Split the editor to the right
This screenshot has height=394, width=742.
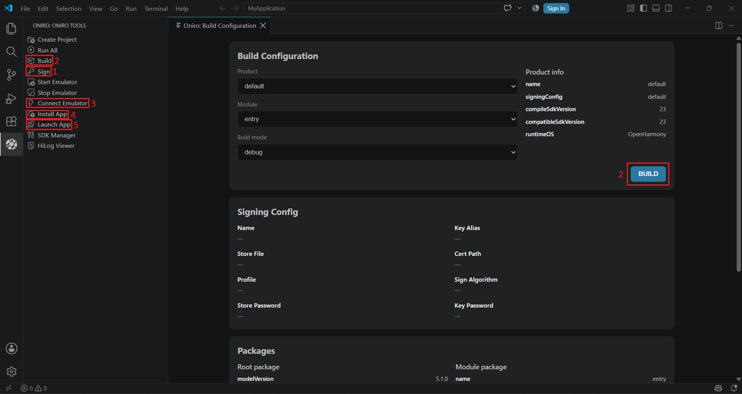point(719,26)
